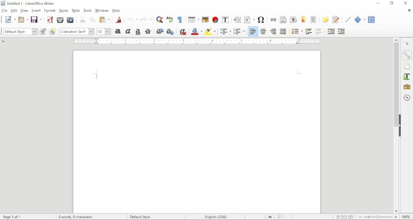The height and width of the screenshot is (220, 413).
Task: Expand the font size 12 dropdown
Action: pyautogui.click(x=108, y=32)
